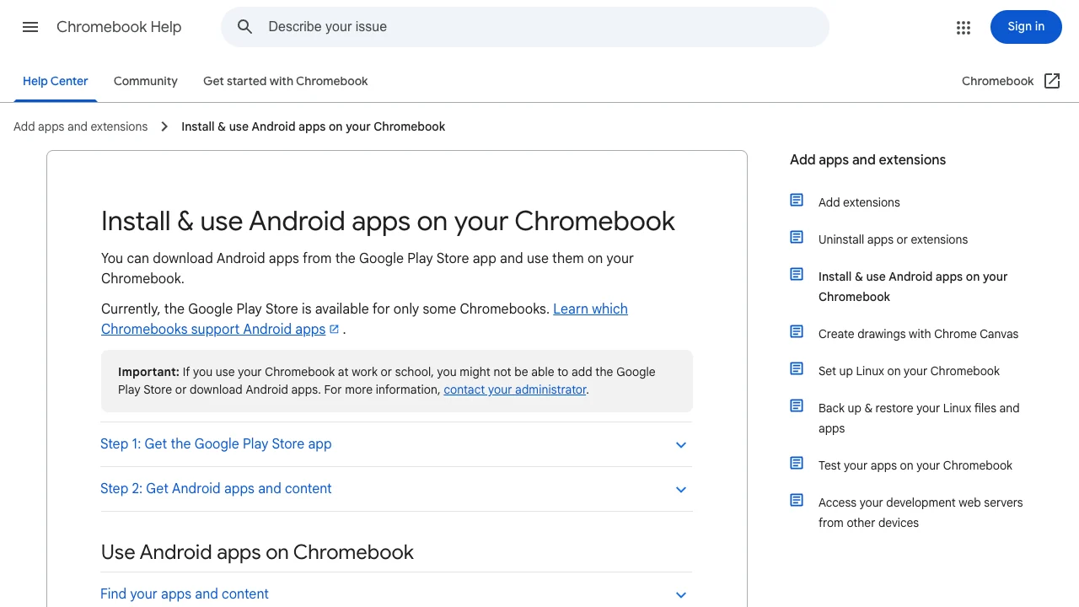The width and height of the screenshot is (1079, 607).
Task: Click the article icon beside Access your development web servers
Action: tap(797, 500)
